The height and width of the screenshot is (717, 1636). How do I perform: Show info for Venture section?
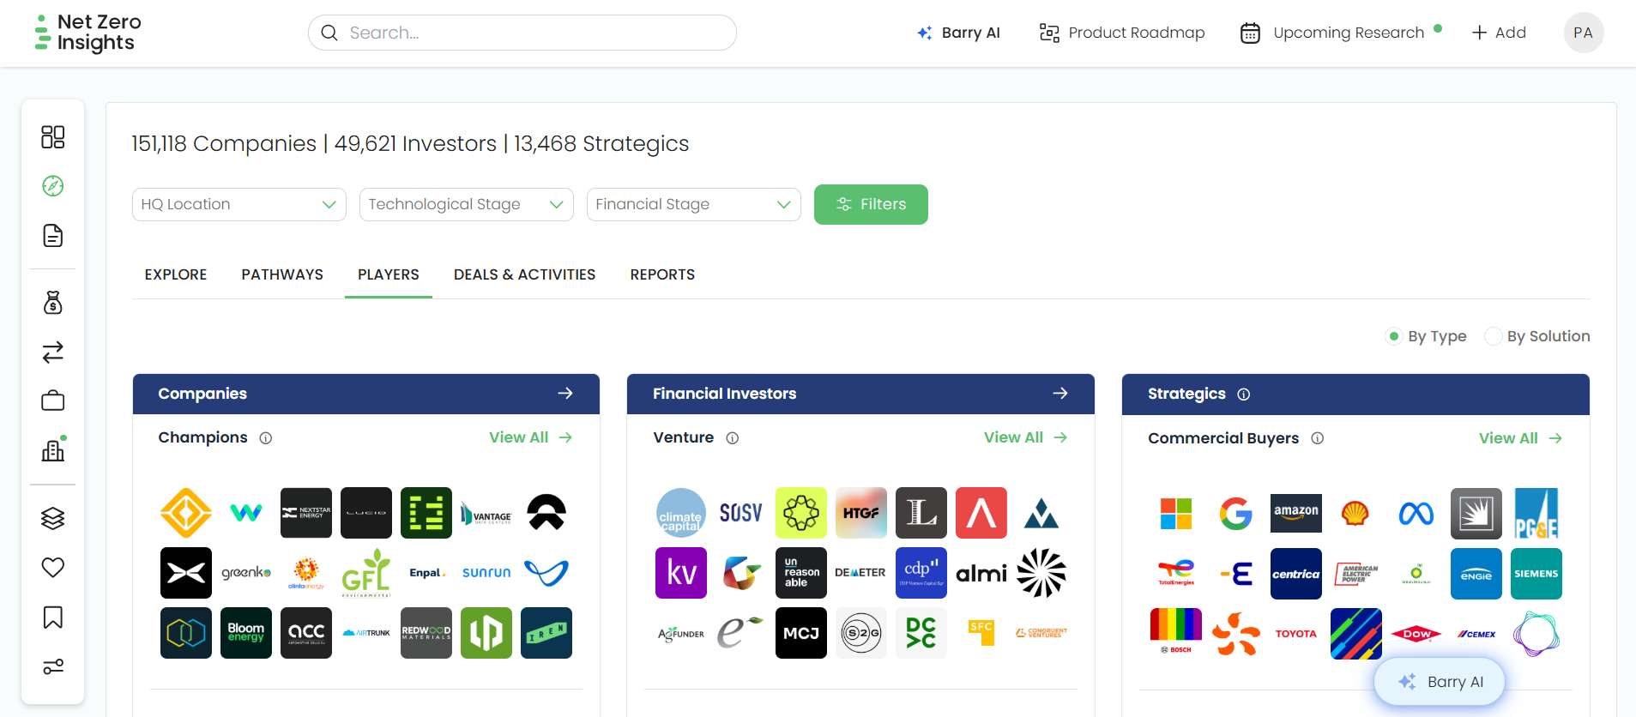point(733,438)
